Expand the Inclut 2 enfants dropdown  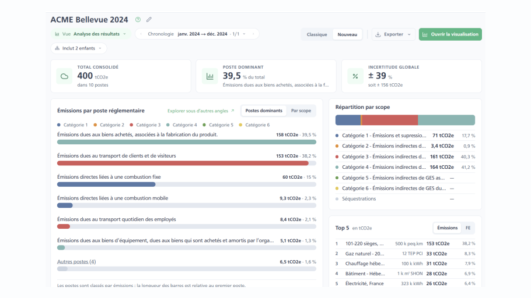coord(79,48)
